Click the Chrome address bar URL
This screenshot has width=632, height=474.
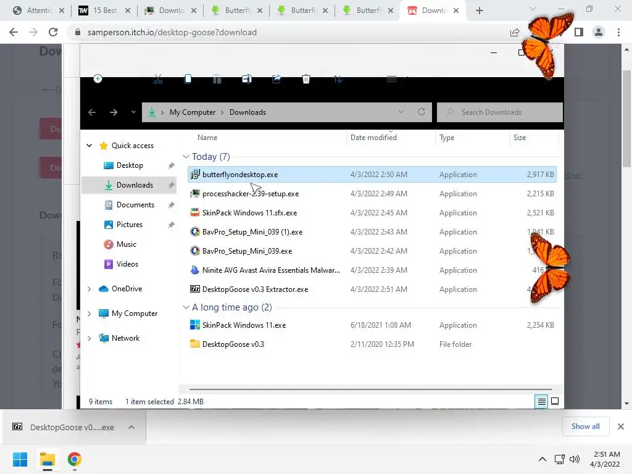172,32
